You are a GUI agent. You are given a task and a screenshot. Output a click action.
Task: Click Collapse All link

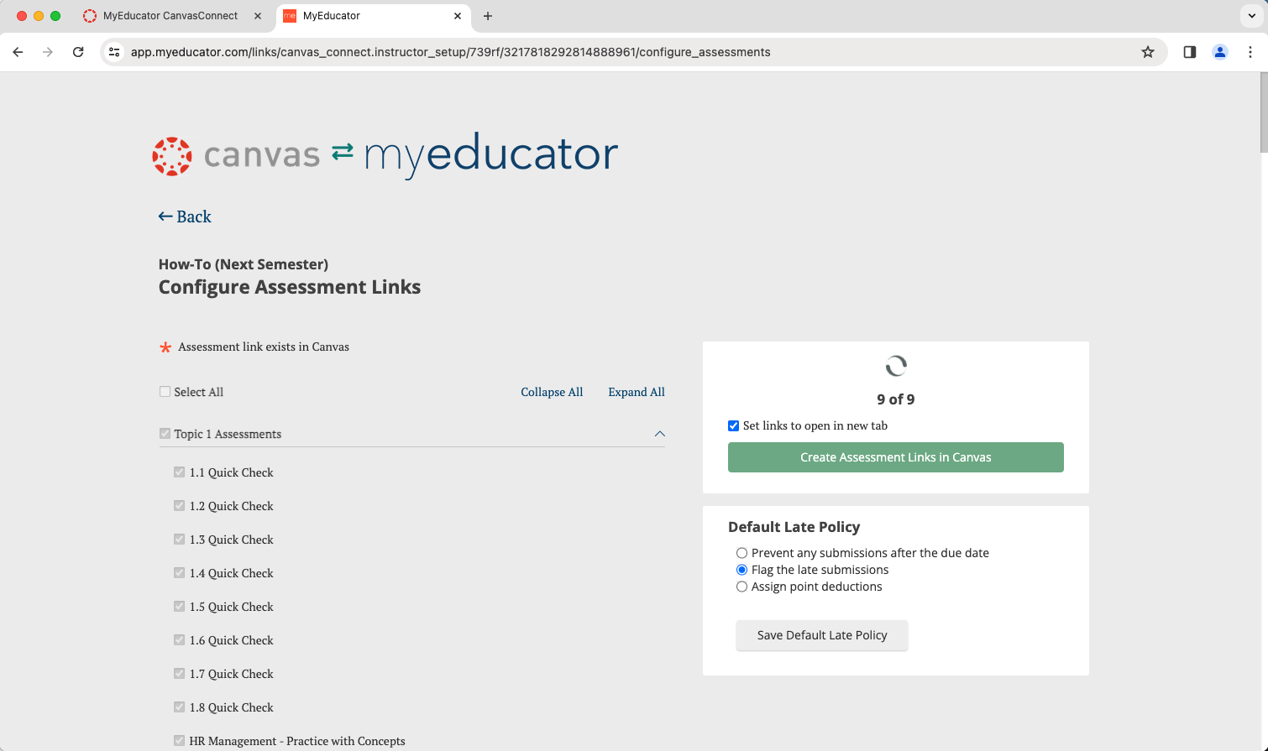552,392
